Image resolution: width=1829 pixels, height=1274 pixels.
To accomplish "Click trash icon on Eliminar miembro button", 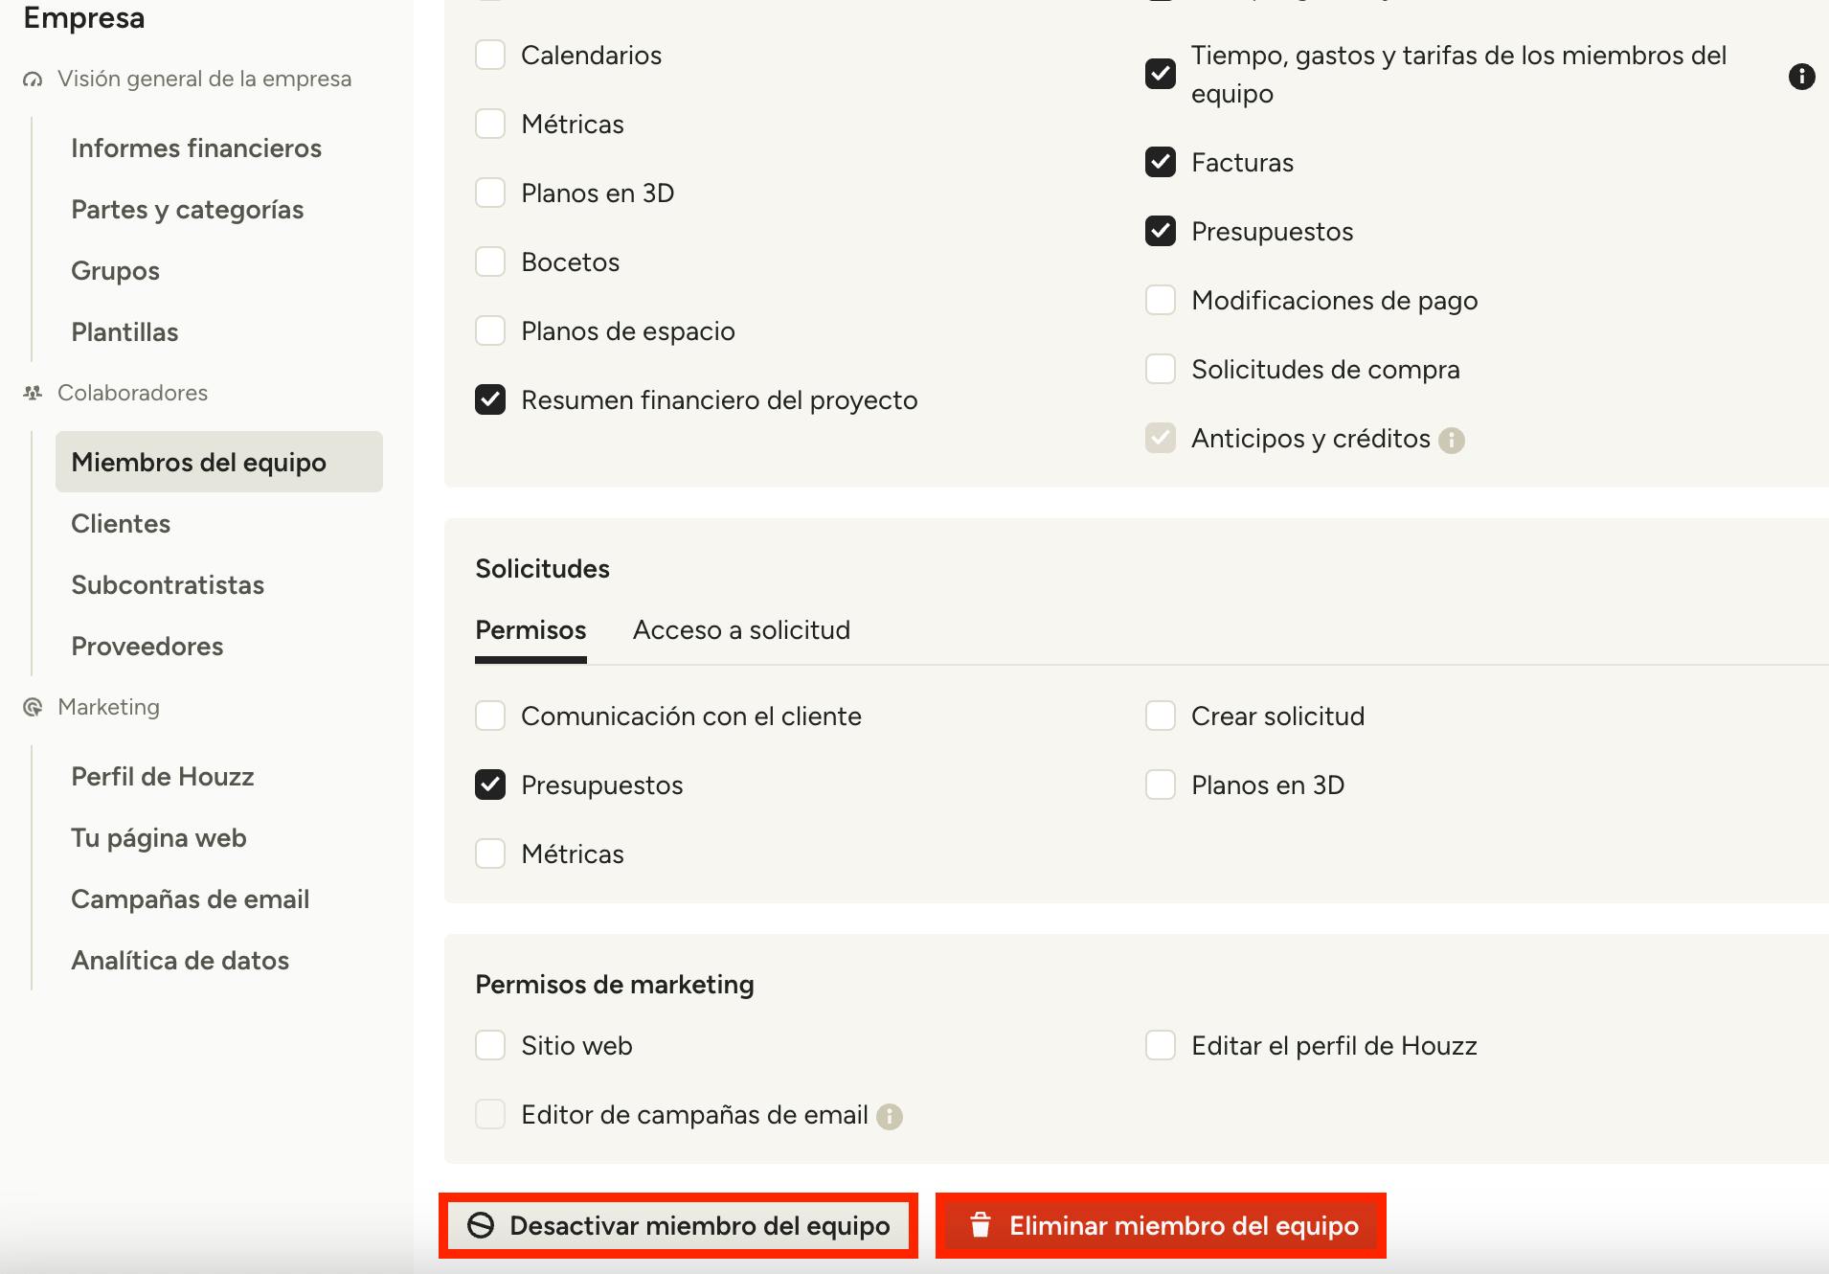I will point(980,1225).
